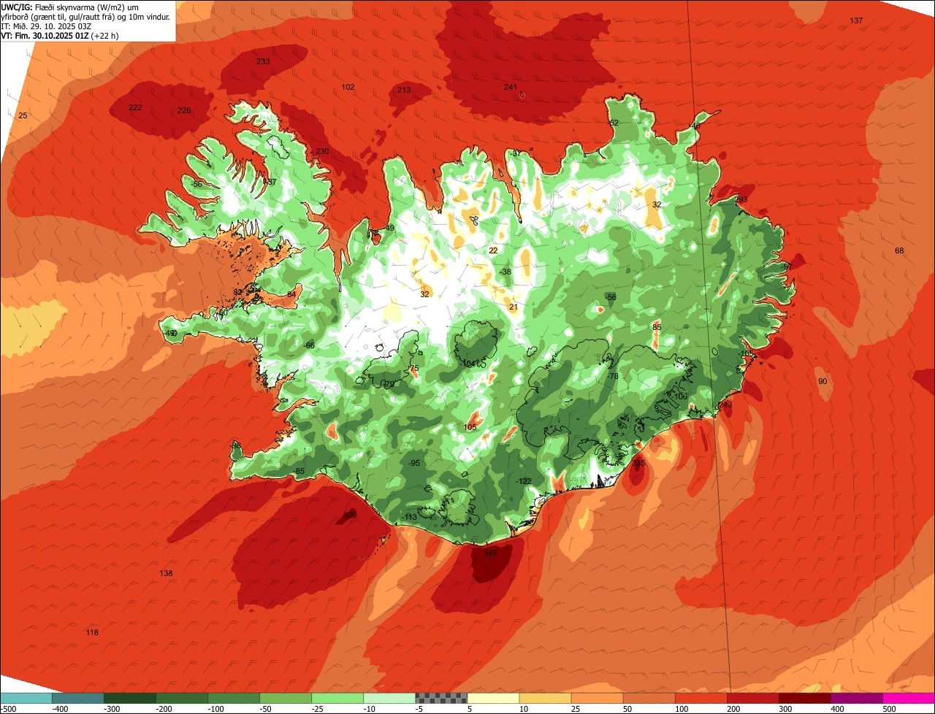Click the 138 value over southwest ocean
This screenshot has height=714, width=935.
166,573
